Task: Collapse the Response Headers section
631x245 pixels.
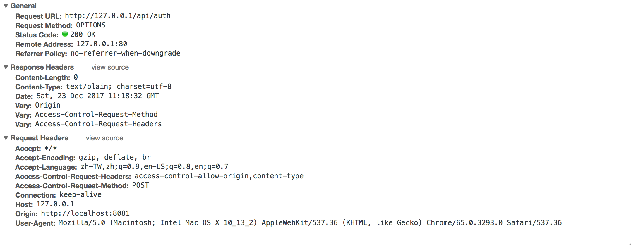Action: click(5, 67)
